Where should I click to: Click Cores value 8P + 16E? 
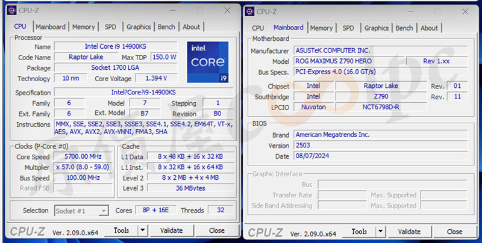155,210
